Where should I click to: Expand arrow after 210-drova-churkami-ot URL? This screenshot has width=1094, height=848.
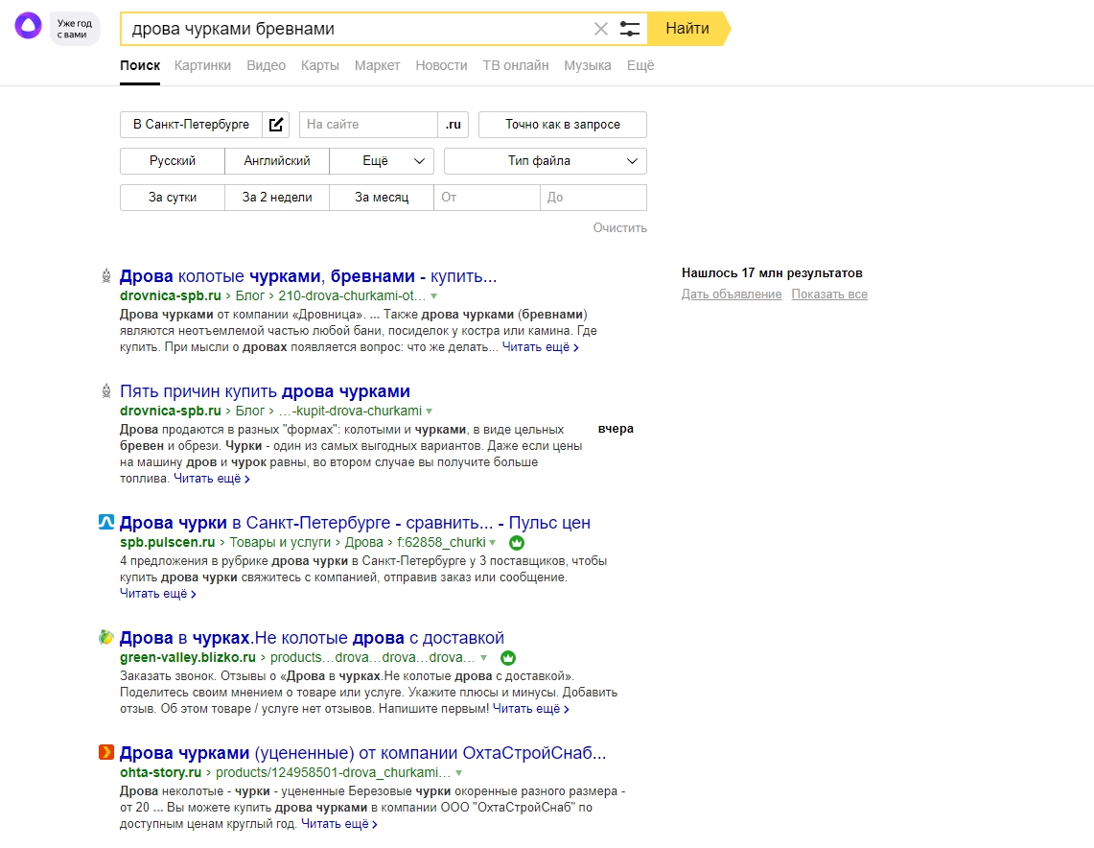point(434,295)
